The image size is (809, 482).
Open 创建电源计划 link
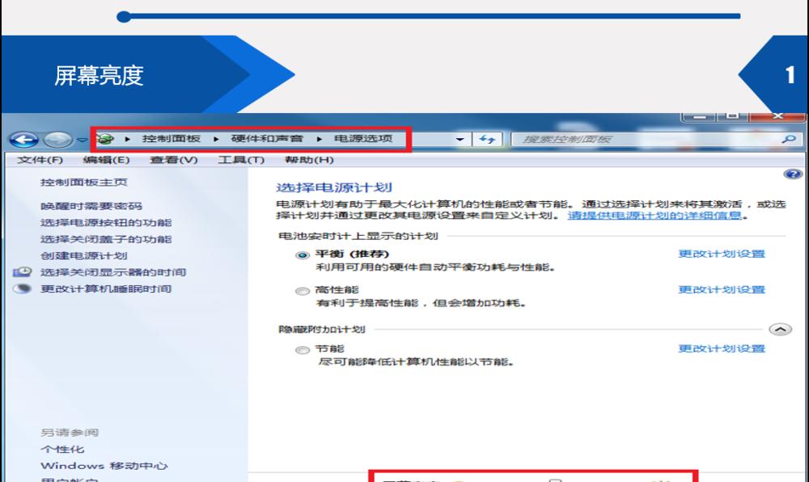tap(84, 255)
